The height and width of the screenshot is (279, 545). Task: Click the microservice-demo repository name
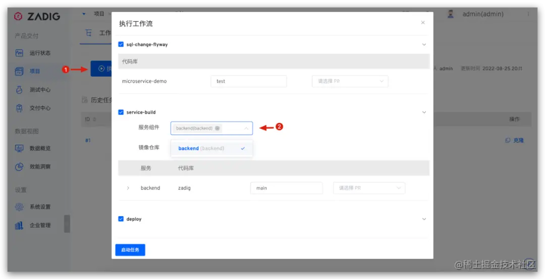click(144, 81)
